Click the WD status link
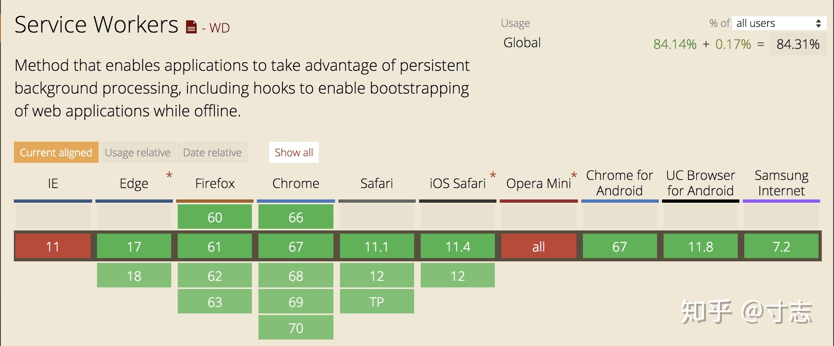This screenshot has width=834, height=346. click(x=219, y=28)
